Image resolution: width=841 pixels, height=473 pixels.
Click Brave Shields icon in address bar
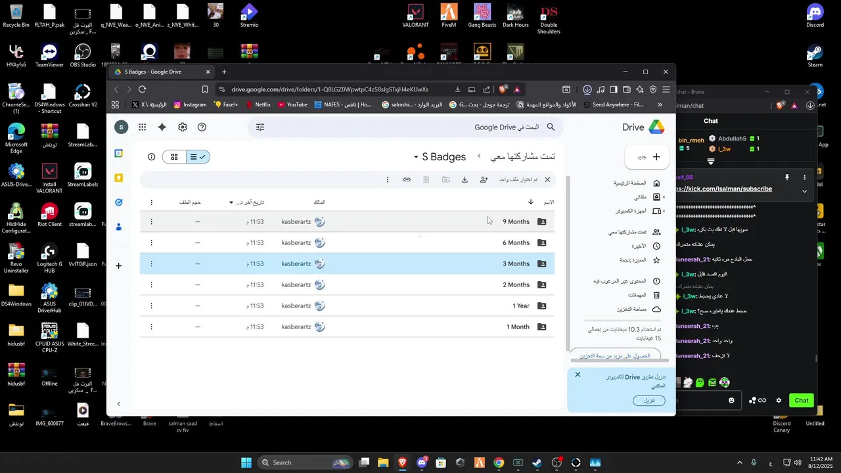(x=503, y=89)
